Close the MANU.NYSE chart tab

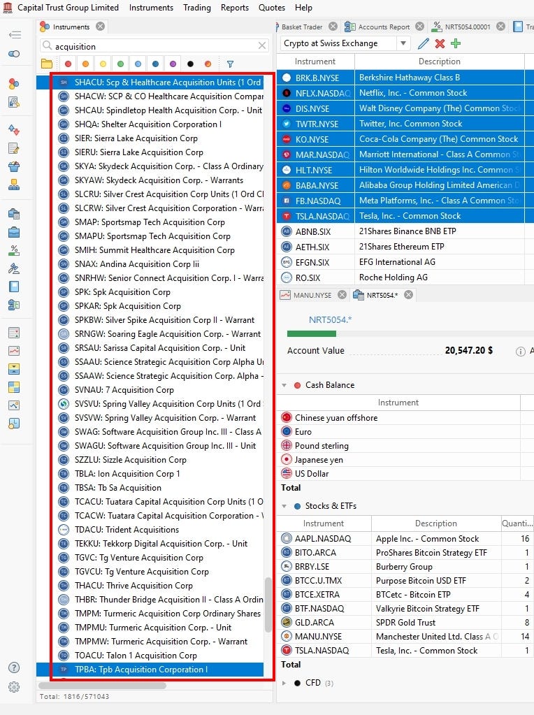[x=342, y=295]
